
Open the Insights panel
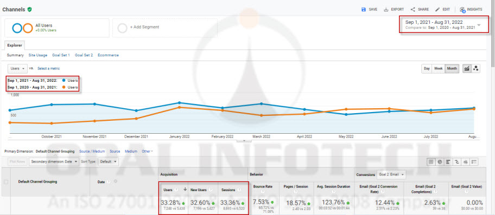pos(471,9)
